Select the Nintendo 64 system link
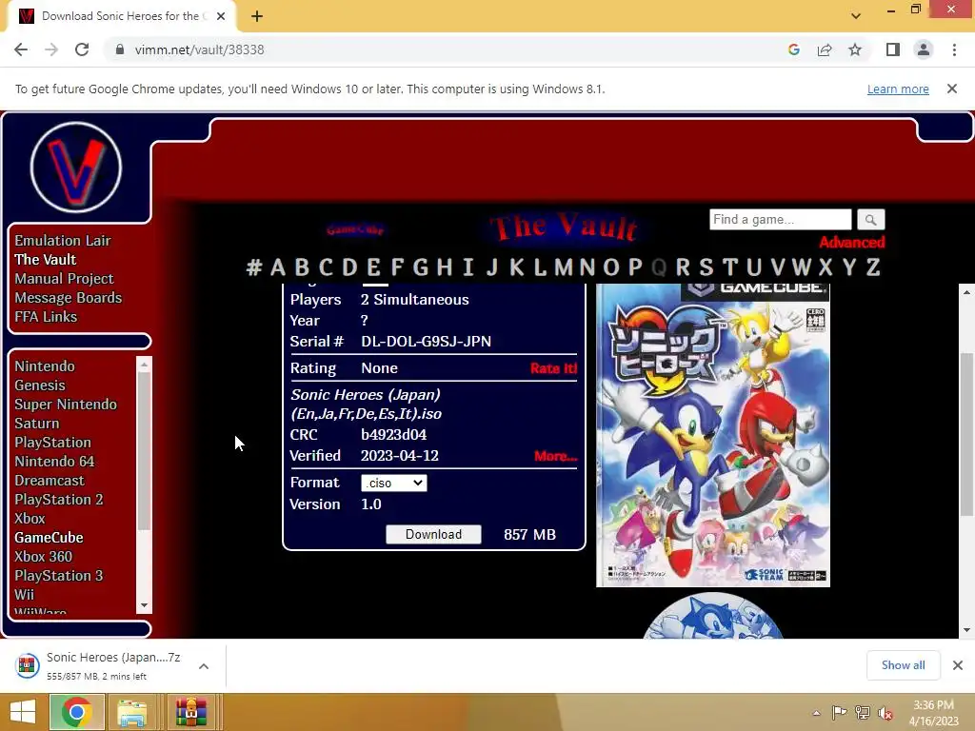The height and width of the screenshot is (731, 975). click(54, 462)
